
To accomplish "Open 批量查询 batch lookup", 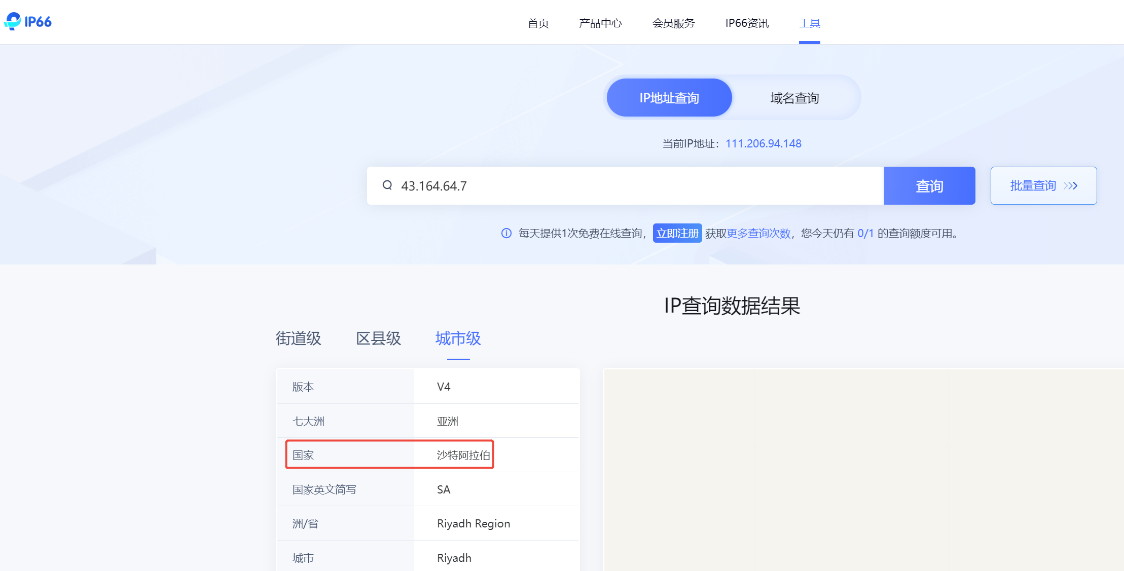I will click(1033, 186).
